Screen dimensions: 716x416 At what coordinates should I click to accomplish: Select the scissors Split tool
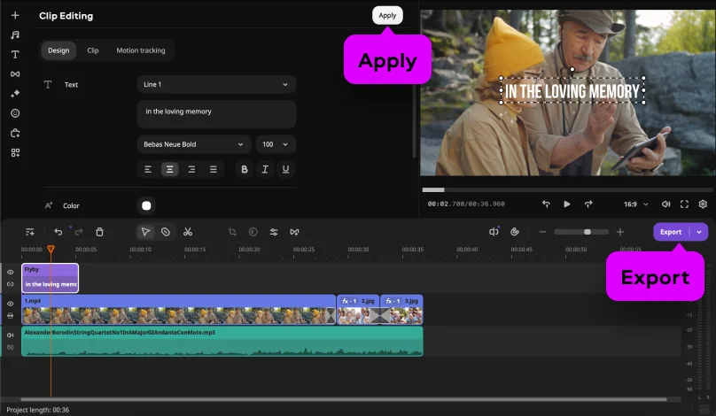188,232
